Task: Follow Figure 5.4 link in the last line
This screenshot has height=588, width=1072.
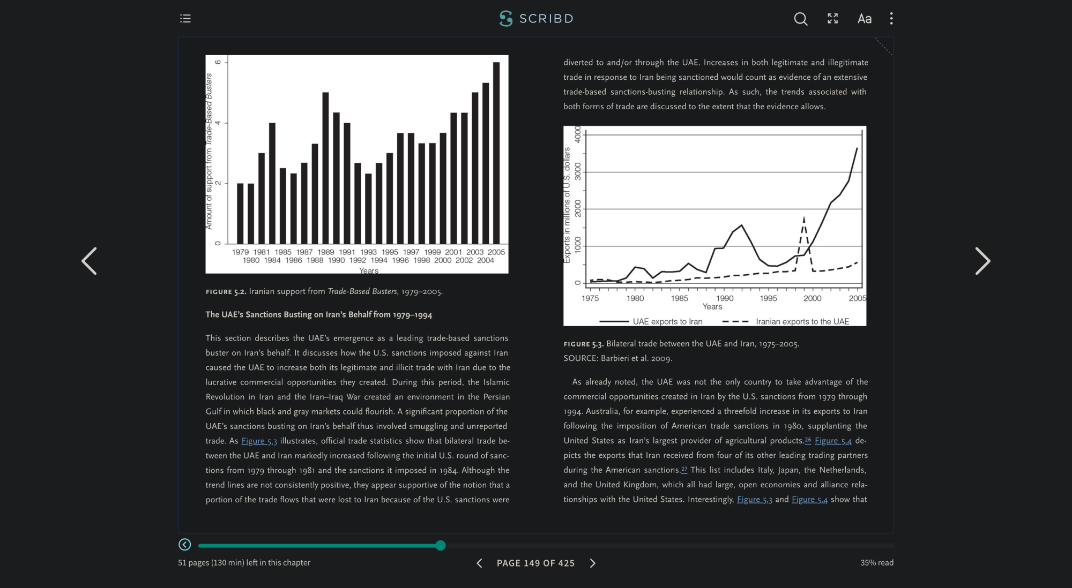Action: point(809,500)
